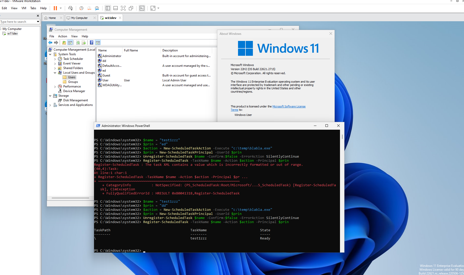This screenshot has height=275, width=464.
Task: Click the Send Ctrl+Alt+Del icon in VMware toolbar
Action: tap(70, 8)
